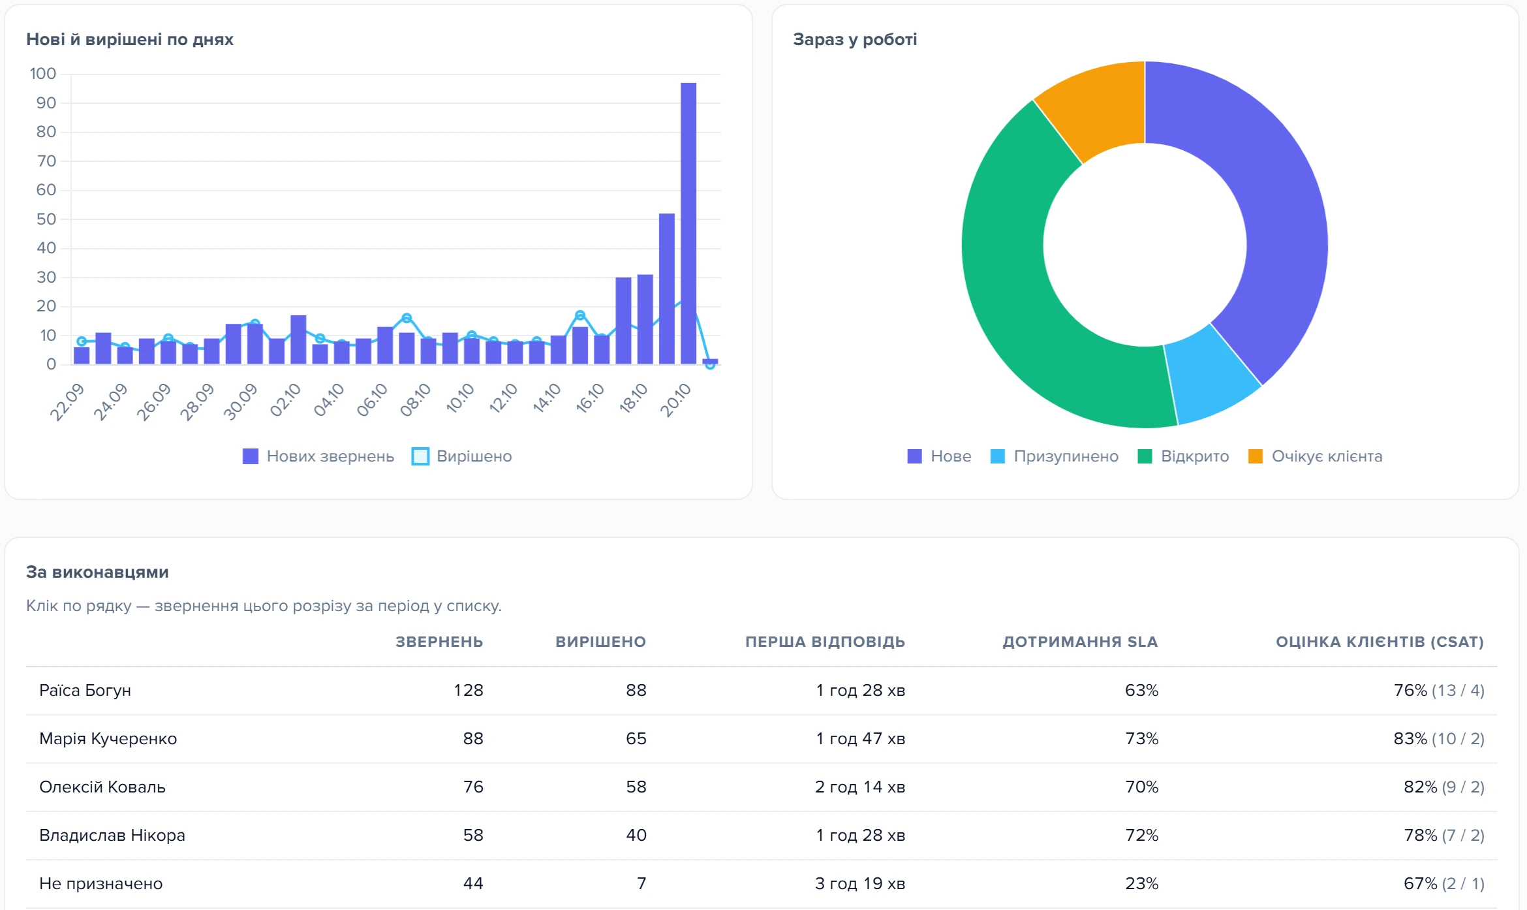Click the orange 'Очікує клієнта' color swatch
1527x910 pixels.
1256,456
